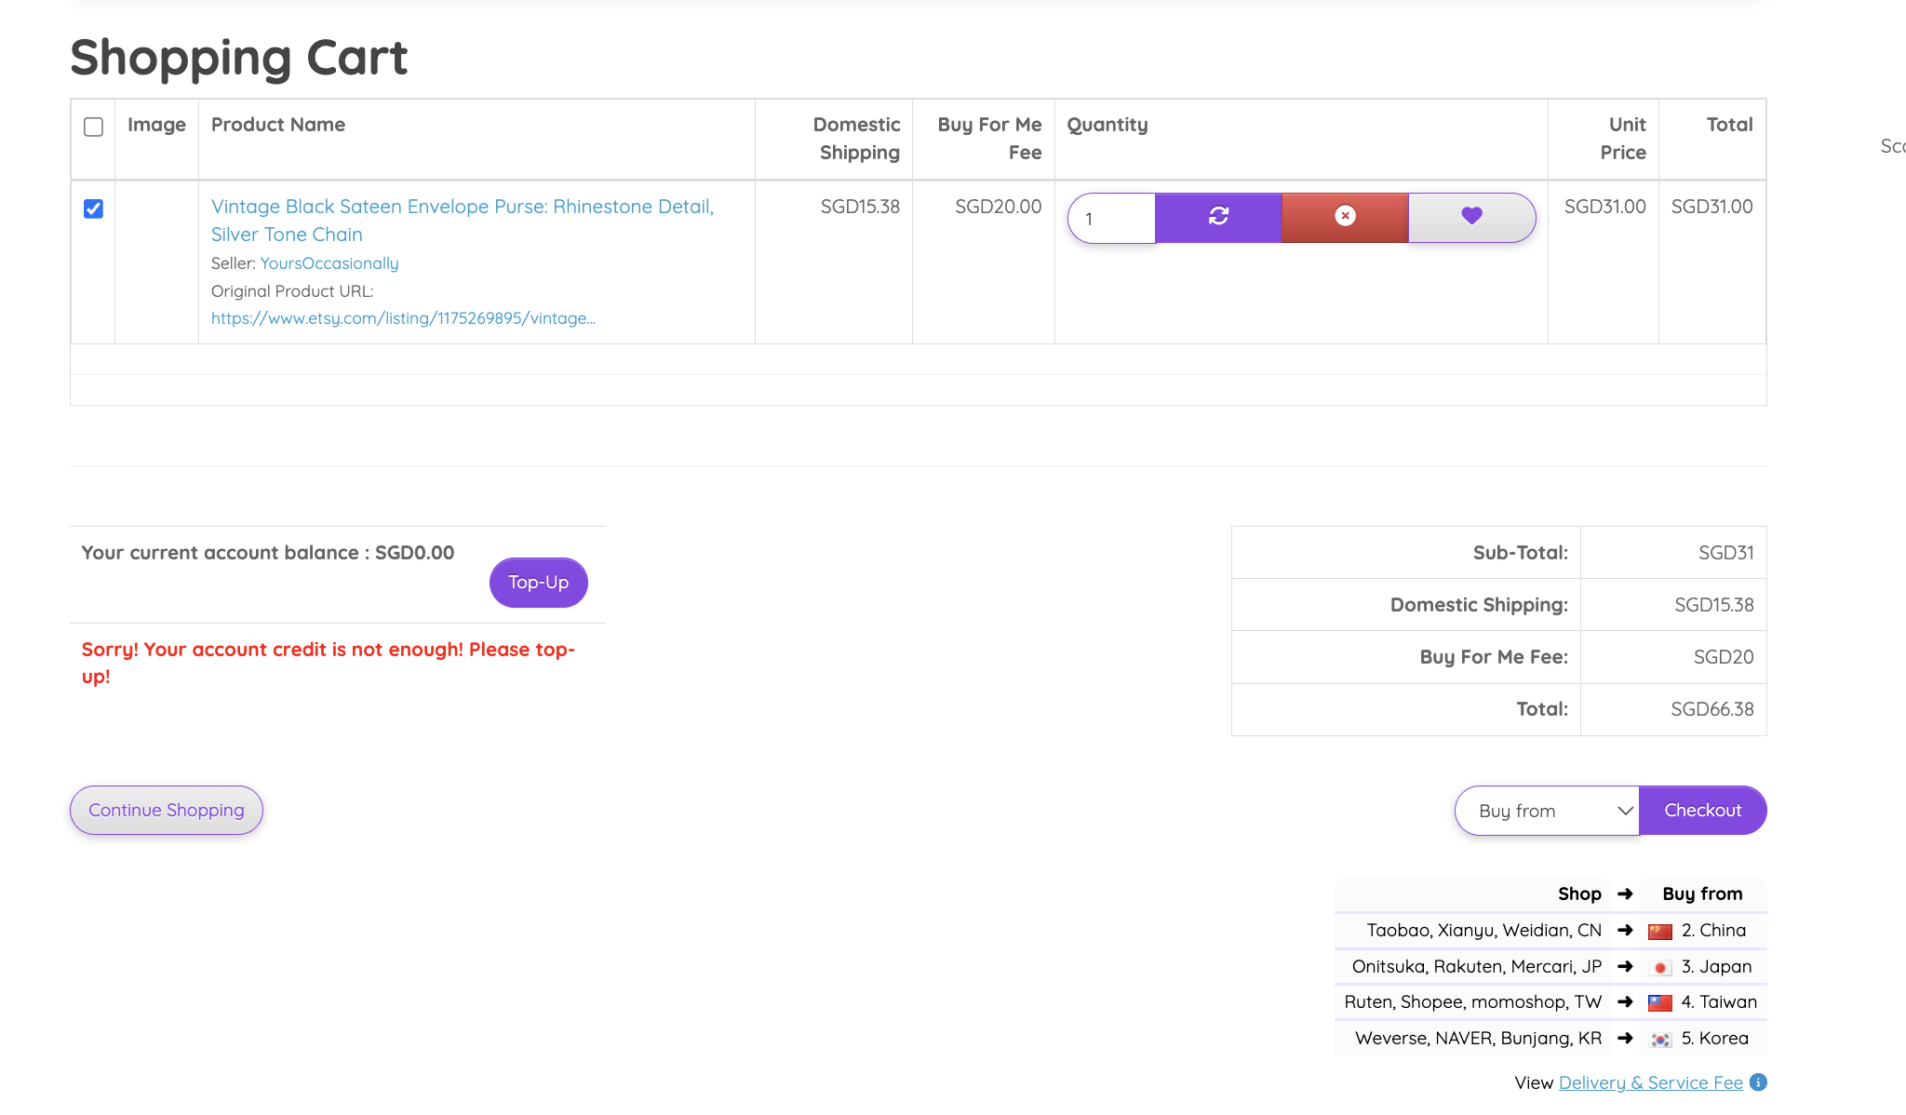Open seller YoursOccasionally link
Screen dimensions: 1906x1115
coord(329,263)
